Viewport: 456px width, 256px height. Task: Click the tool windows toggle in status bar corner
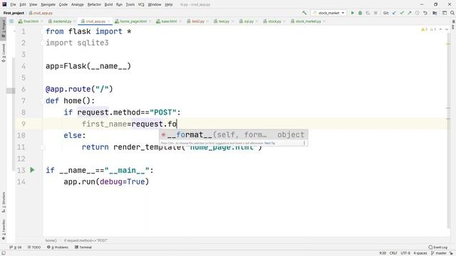tap(4, 253)
